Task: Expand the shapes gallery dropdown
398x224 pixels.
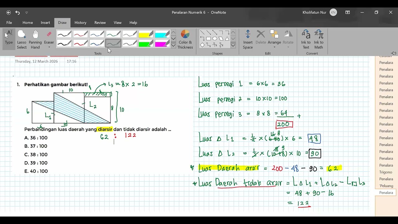Action: [x=233, y=45]
